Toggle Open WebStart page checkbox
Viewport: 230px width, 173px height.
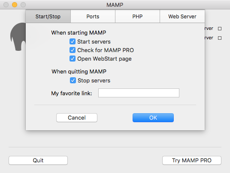tap(73, 59)
